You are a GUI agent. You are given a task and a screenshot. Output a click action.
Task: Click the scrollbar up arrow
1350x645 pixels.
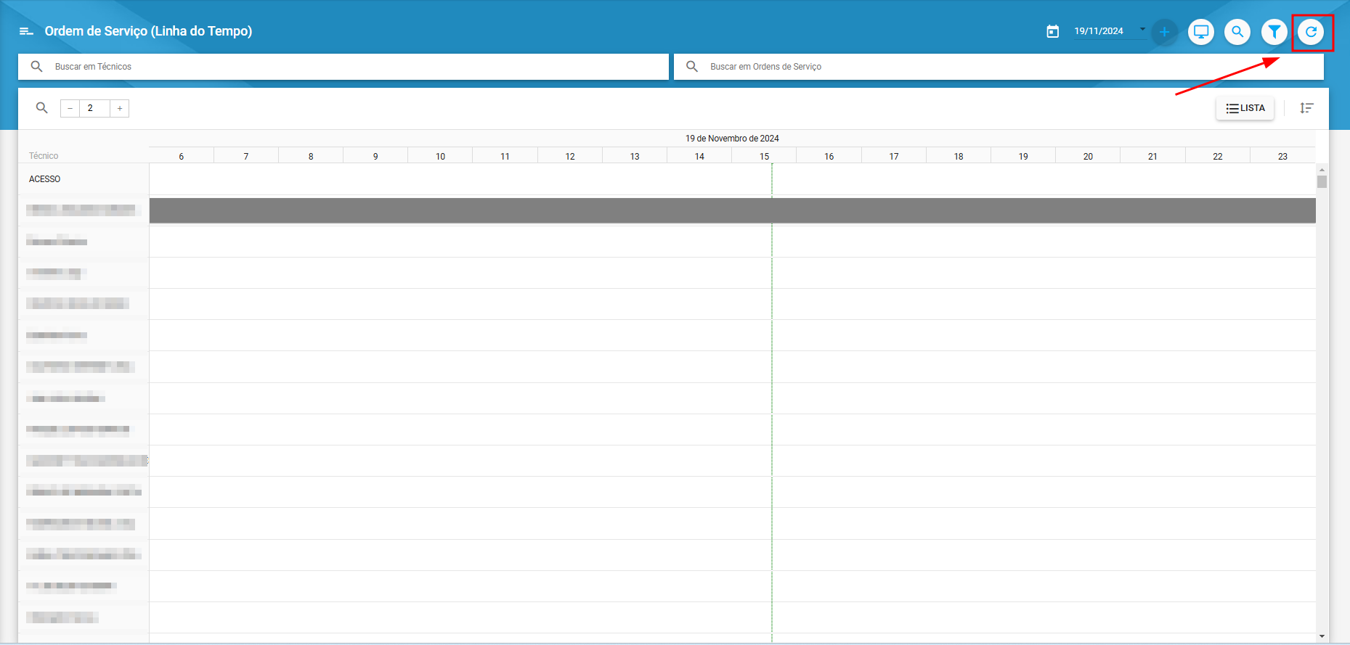(x=1322, y=170)
